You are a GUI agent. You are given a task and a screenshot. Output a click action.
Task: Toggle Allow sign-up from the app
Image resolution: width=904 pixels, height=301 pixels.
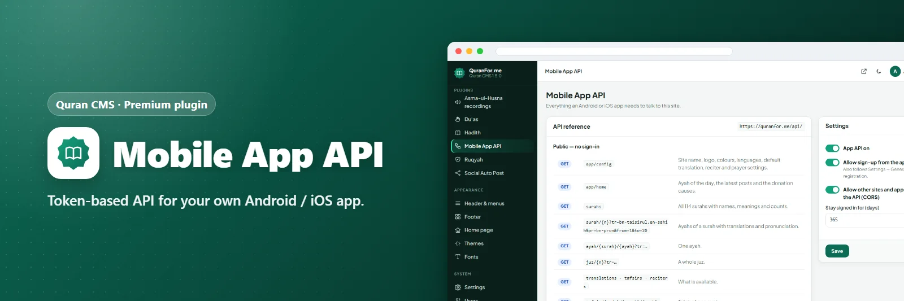pos(832,163)
